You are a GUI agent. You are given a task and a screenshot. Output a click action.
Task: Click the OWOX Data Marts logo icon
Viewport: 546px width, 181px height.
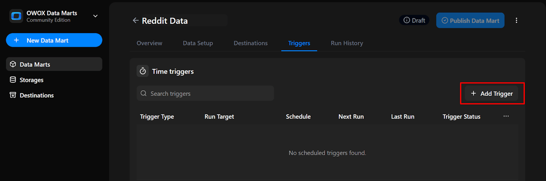click(x=16, y=16)
